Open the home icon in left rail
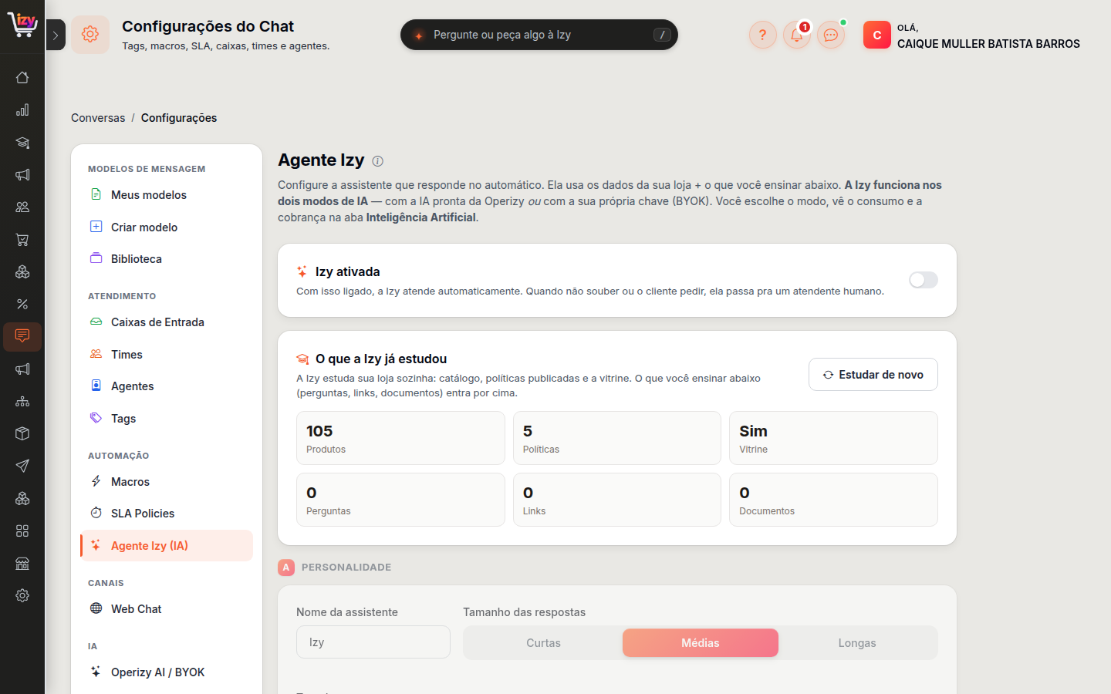The width and height of the screenshot is (1111, 694). tap(22, 77)
